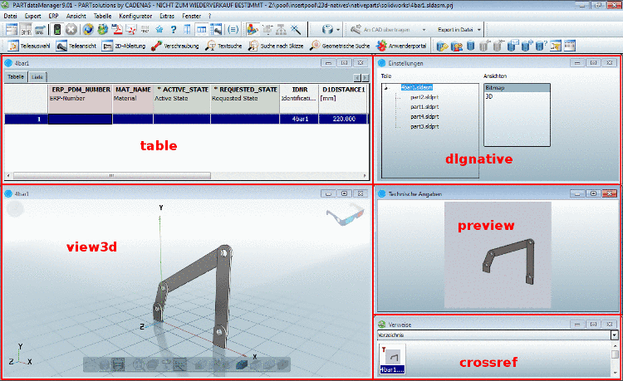Click the part preview image in Technische Angaben
Image resolution: width=623 pixels, height=381 pixels.
[498, 255]
